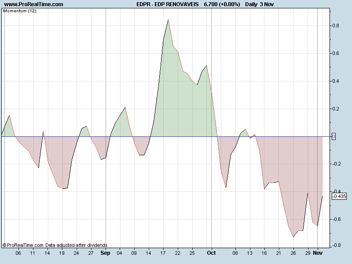This screenshot has width=352, height=264.
Task: Click the Oct month label
Action: [211, 253]
